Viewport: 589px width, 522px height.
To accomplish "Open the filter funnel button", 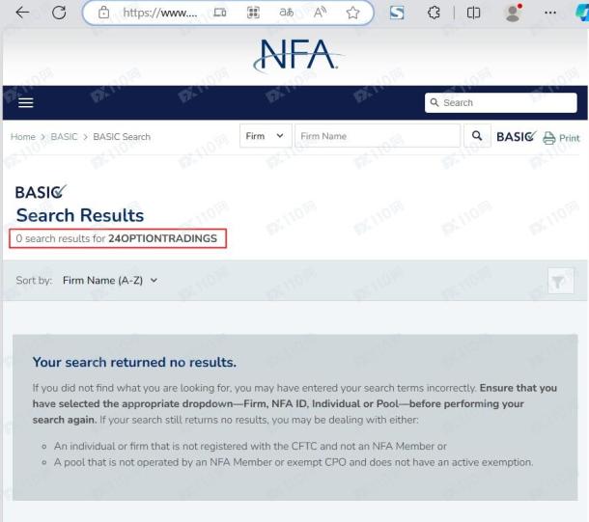I will pos(560,281).
